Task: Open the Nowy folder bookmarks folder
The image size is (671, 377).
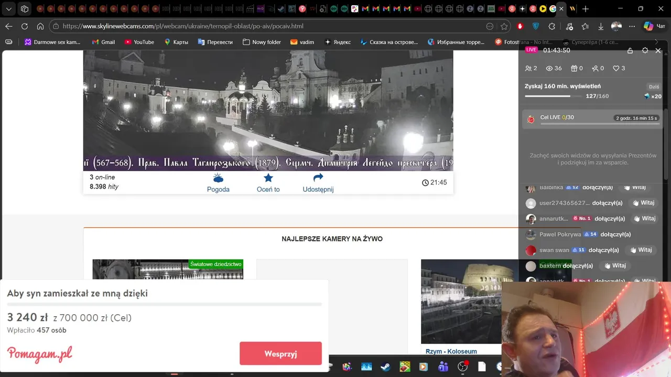Action: tap(262, 42)
